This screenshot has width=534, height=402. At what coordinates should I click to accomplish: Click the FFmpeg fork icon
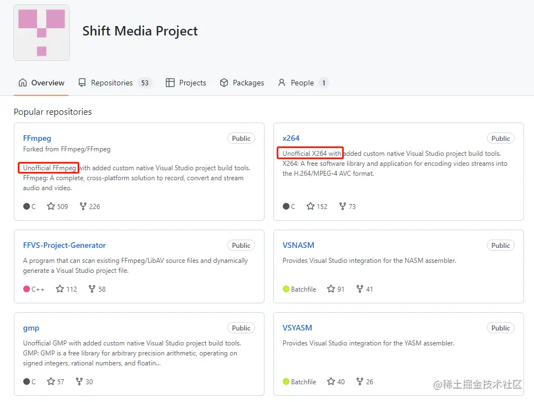click(x=83, y=206)
